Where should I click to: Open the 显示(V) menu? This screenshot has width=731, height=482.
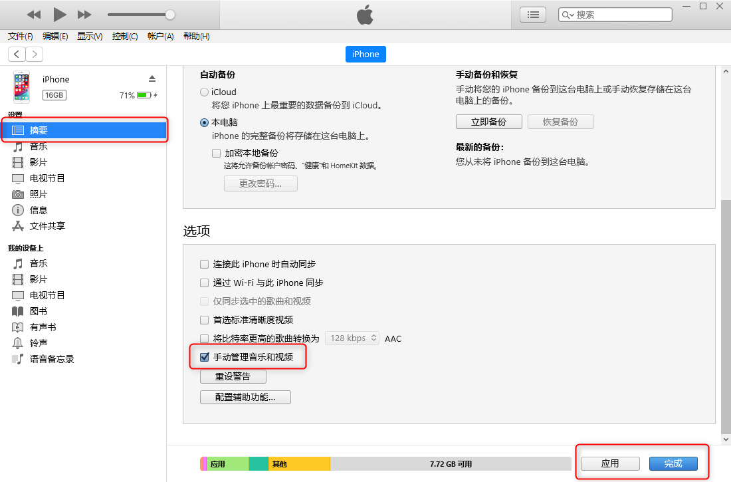pos(90,37)
